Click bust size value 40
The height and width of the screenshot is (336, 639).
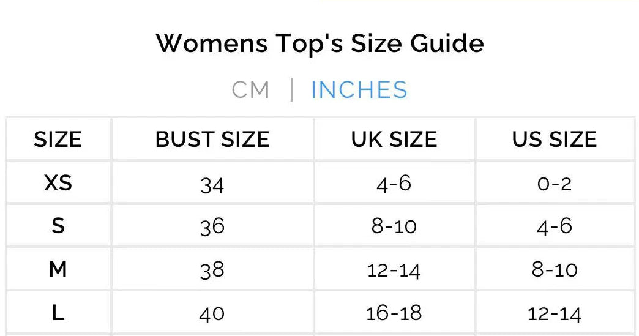[x=212, y=314]
